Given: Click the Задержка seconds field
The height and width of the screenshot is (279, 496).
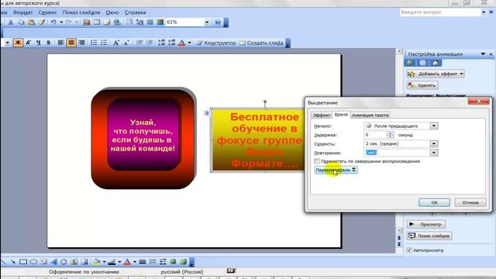Looking at the screenshot, I should tap(375, 135).
